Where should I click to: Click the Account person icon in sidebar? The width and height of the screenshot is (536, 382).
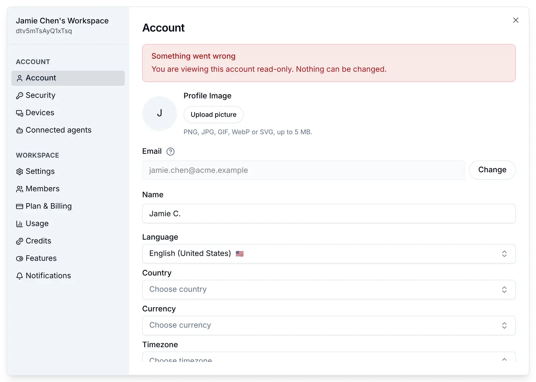point(19,78)
